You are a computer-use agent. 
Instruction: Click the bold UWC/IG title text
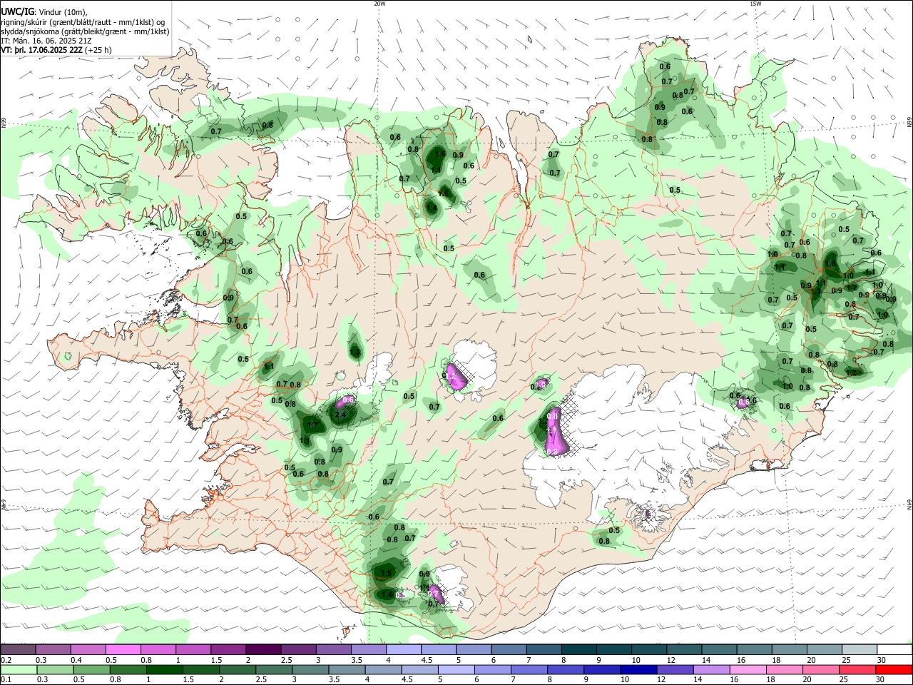pyautogui.click(x=16, y=12)
